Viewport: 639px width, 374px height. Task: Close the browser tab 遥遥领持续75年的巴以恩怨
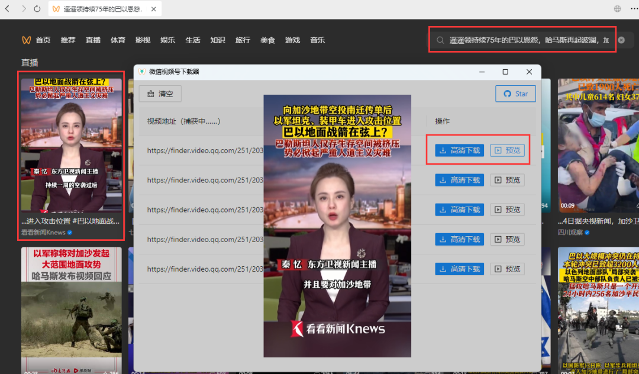[154, 9]
